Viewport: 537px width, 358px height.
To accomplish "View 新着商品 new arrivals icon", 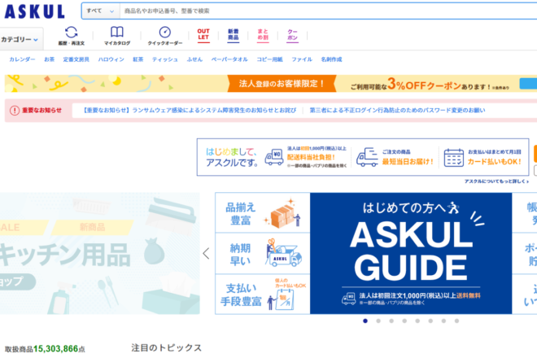I will [x=234, y=36].
